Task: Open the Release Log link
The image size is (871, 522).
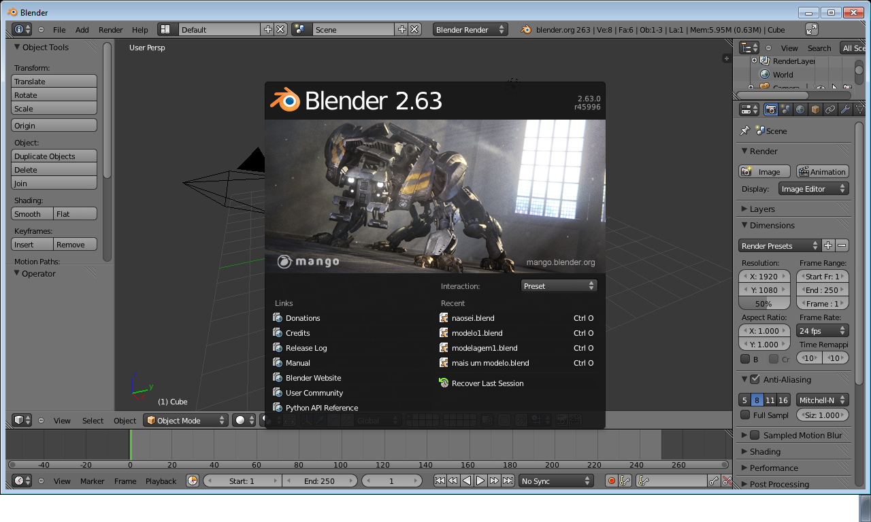Action: [305, 347]
